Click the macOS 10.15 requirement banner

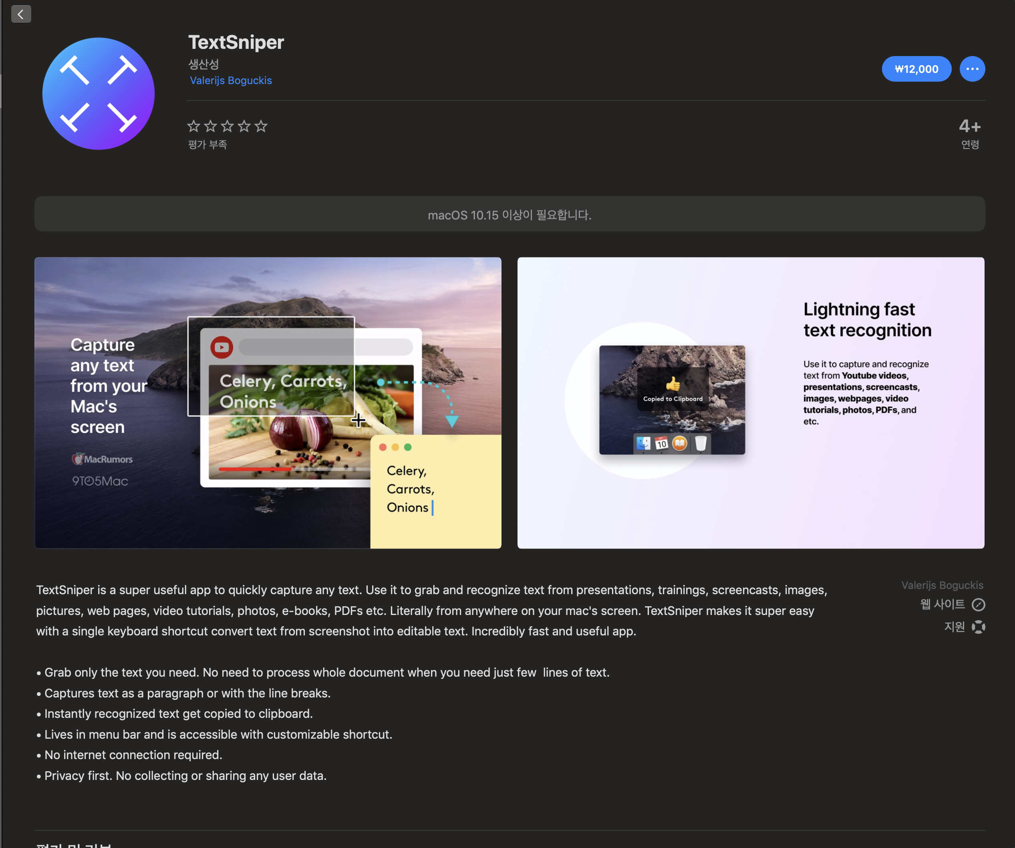510,214
